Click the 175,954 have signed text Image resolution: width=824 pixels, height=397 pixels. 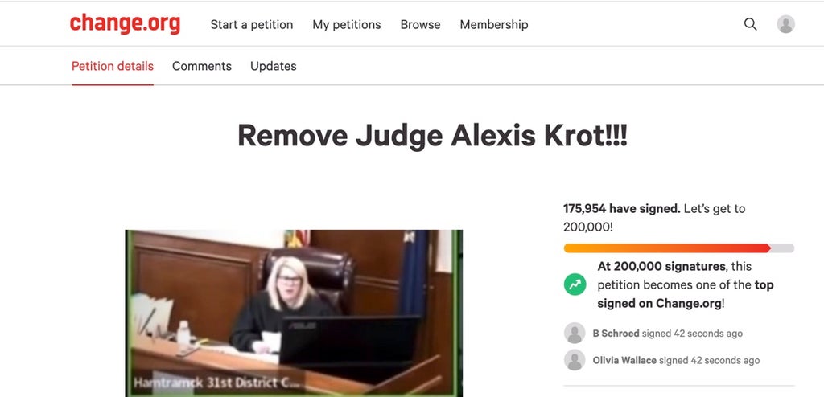point(622,208)
